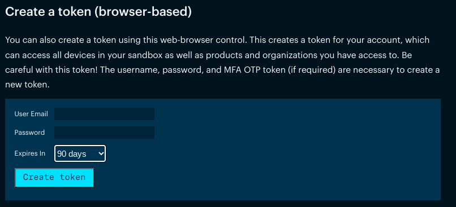Focus the User Email input field
Image resolution: width=456 pixels, height=207 pixels.
(104, 114)
